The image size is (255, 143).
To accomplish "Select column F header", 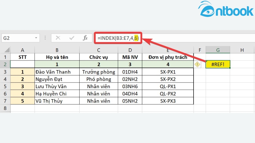I will (x=200, y=50).
